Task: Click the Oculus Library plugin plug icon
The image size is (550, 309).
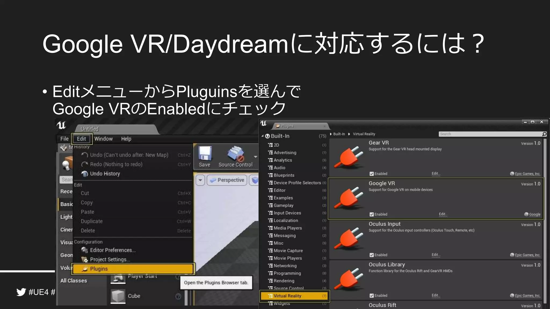Action: tap(348, 279)
